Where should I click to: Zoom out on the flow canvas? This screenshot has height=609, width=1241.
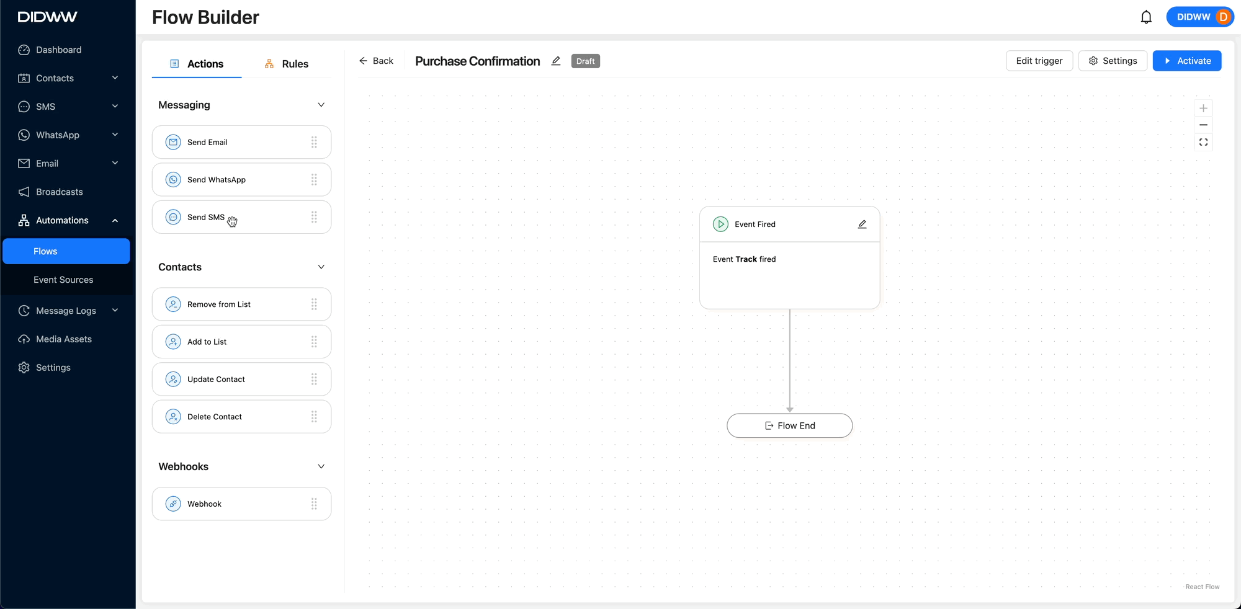[x=1203, y=125]
